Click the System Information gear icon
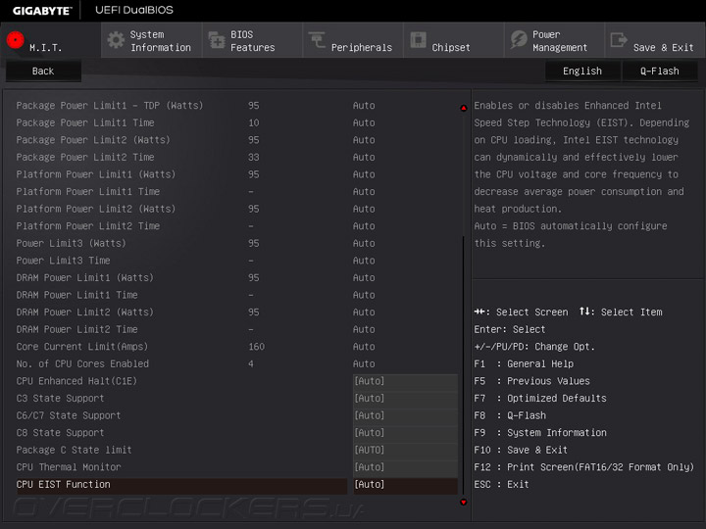The height and width of the screenshot is (529, 706). point(116,40)
